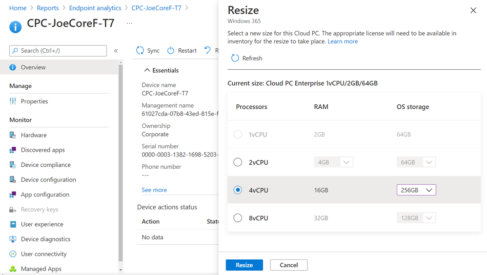
Task: Click the Device diagnostics sidebar icon
Action: coord(13,239)
